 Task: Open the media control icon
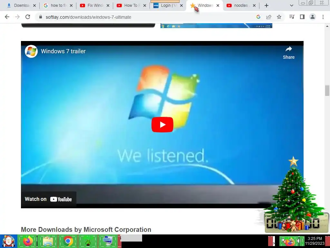point(292,17)
